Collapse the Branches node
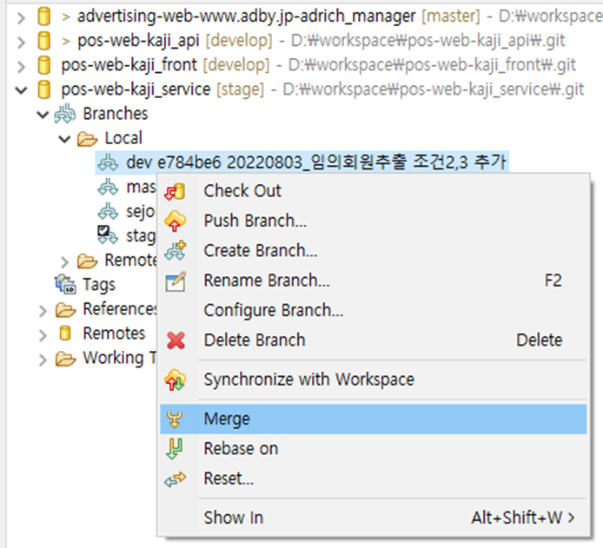603x548 pixels. pos(43,115)
